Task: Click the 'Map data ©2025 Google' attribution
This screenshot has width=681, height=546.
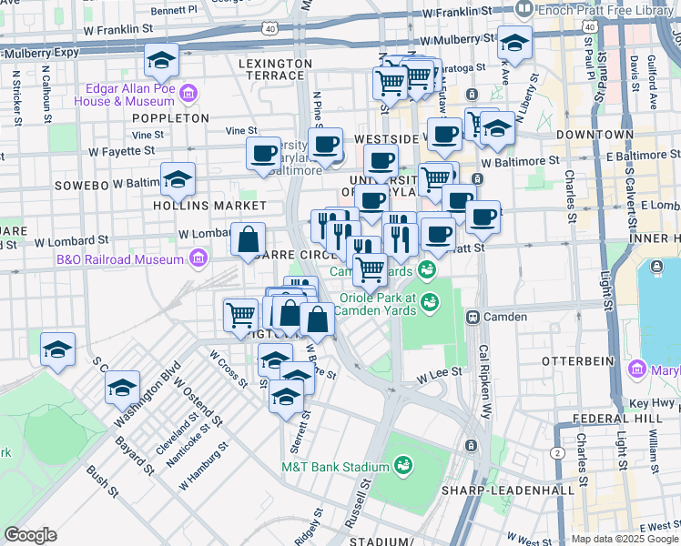Action: 625,539
